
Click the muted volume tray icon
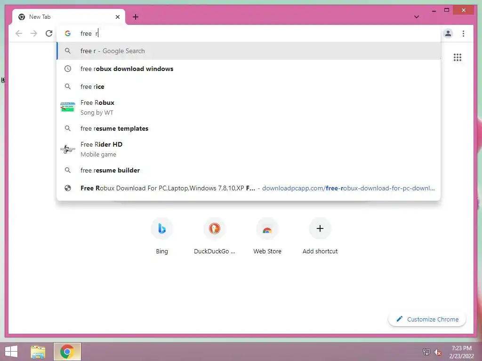[437, 352]
